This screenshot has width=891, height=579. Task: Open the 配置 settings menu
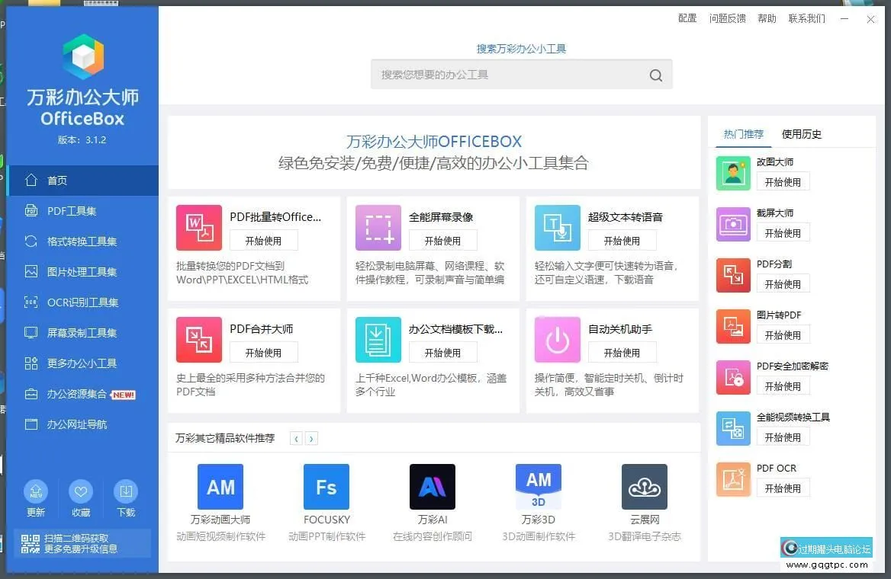(x=687, y=18)
